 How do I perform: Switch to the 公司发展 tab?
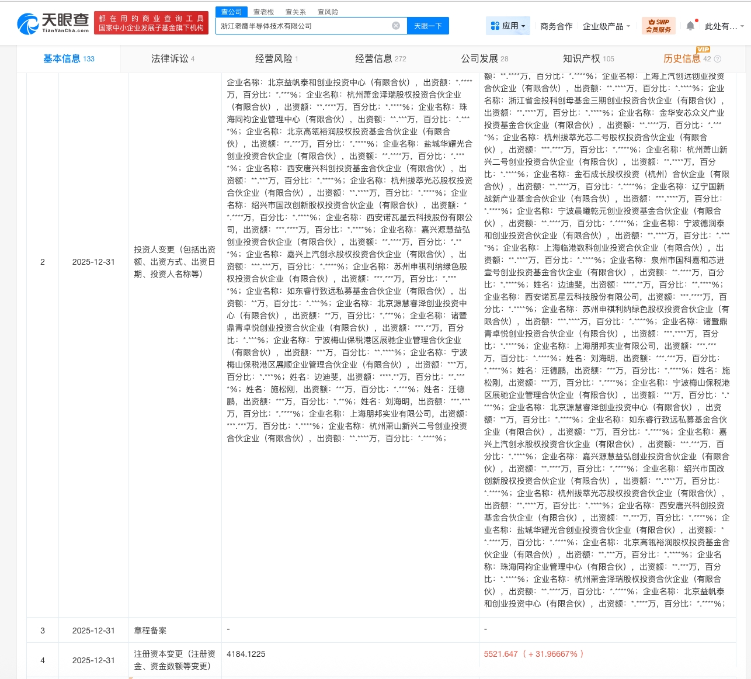tap(484, 58)
